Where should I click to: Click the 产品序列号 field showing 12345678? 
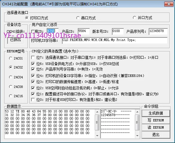click(158, 31)
